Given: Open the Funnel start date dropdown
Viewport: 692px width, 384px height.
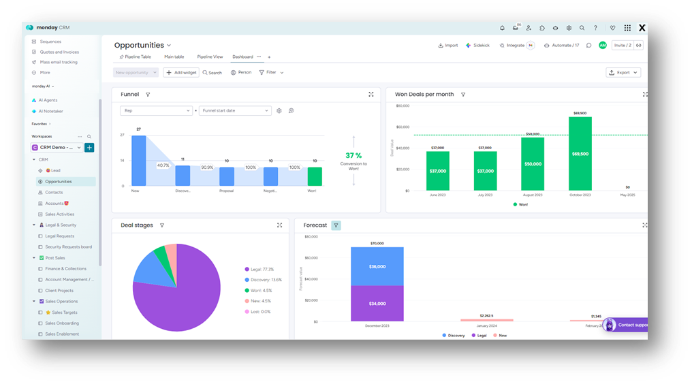Looking at the screenshot, I should coord(235,111).
